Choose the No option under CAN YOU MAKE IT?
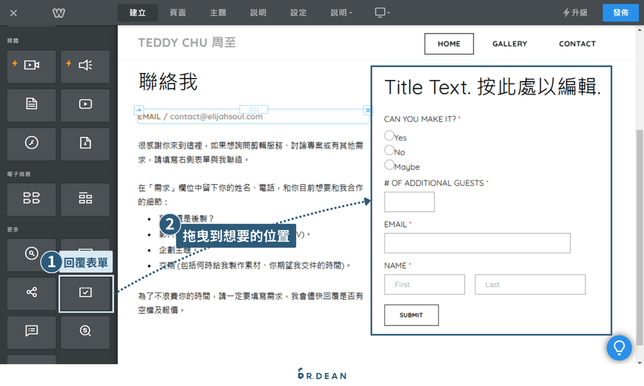644x386 pixels. (x=388, y=150)
